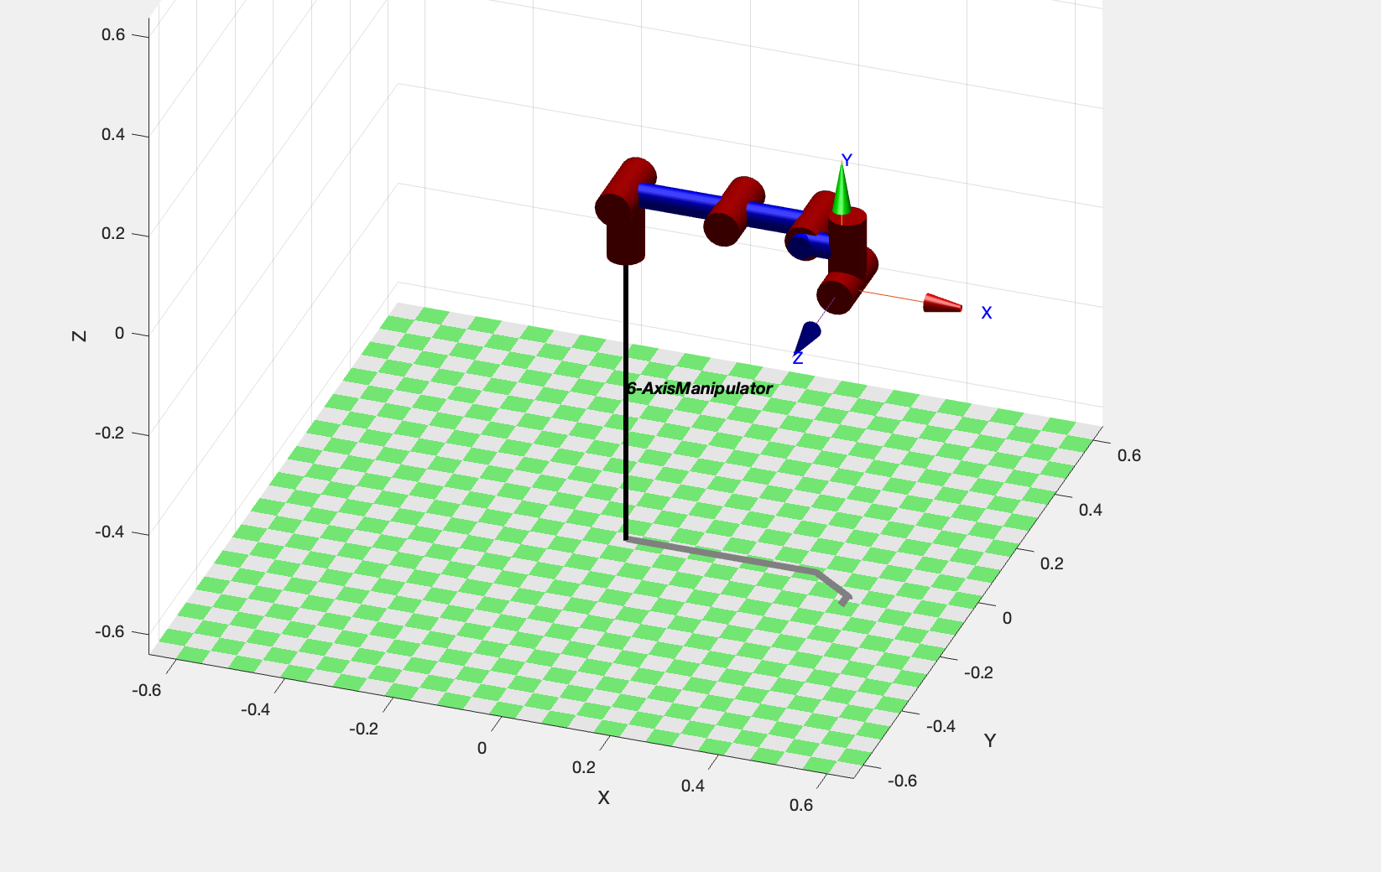Click the Z-axis tick label 0.4
Screen dimensions: 1381x872
[113, 135]
